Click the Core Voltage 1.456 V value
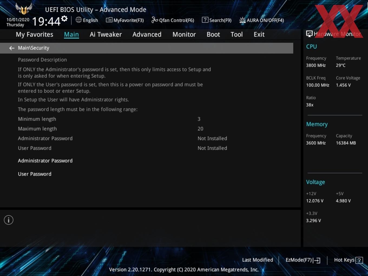Viewport: 368px width, 276px height. 343,85
